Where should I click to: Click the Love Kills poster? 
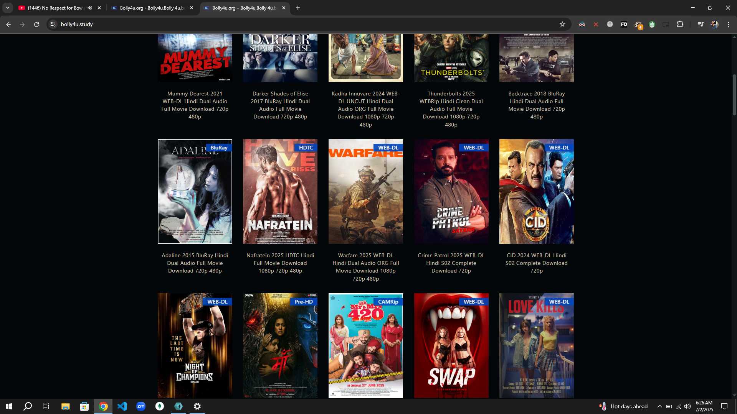[537, 345]
